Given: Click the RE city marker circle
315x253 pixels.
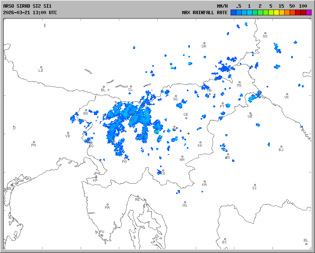Looking at the screenshot, I should coord(138,196).
